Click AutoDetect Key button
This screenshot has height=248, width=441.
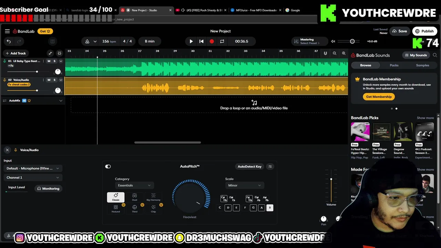click(x=249, y=166)
